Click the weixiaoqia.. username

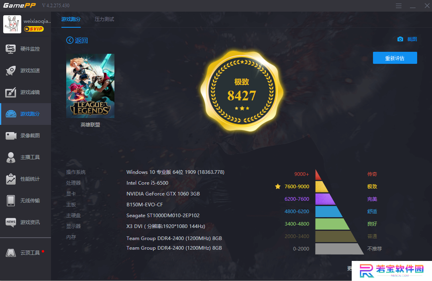(x=37, y=21)
